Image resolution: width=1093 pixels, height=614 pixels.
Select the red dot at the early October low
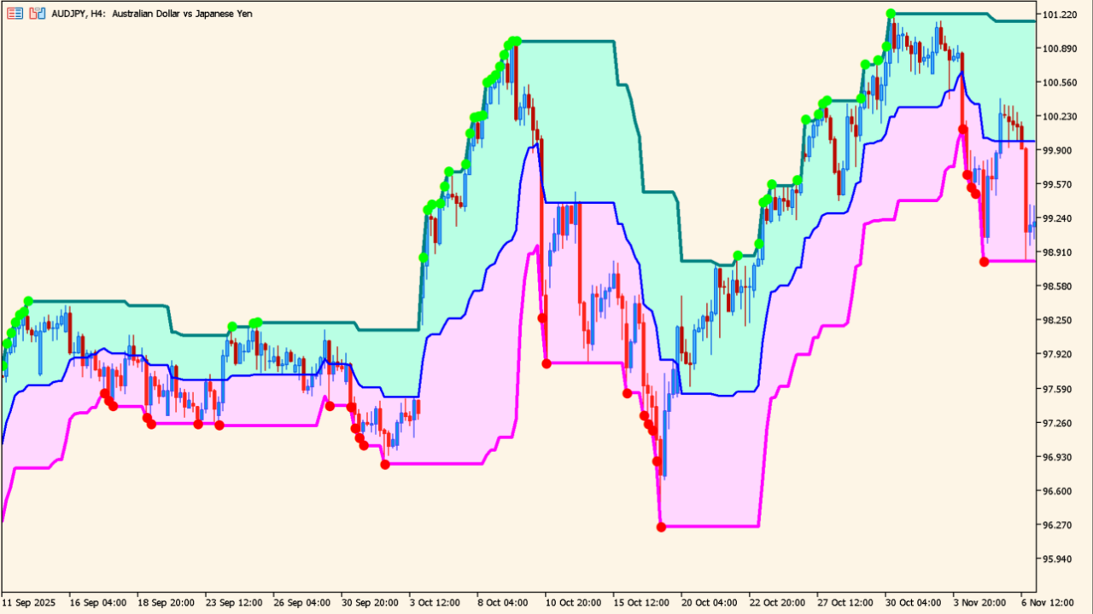385,464
